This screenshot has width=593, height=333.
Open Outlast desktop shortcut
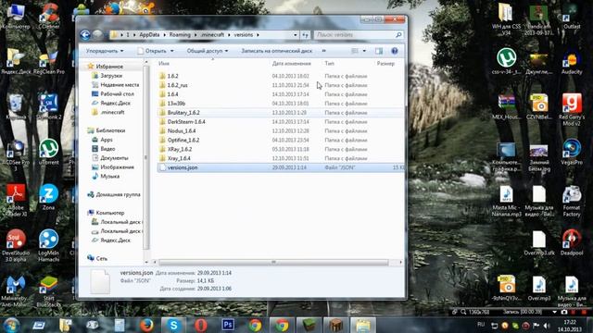coord(572,16)
